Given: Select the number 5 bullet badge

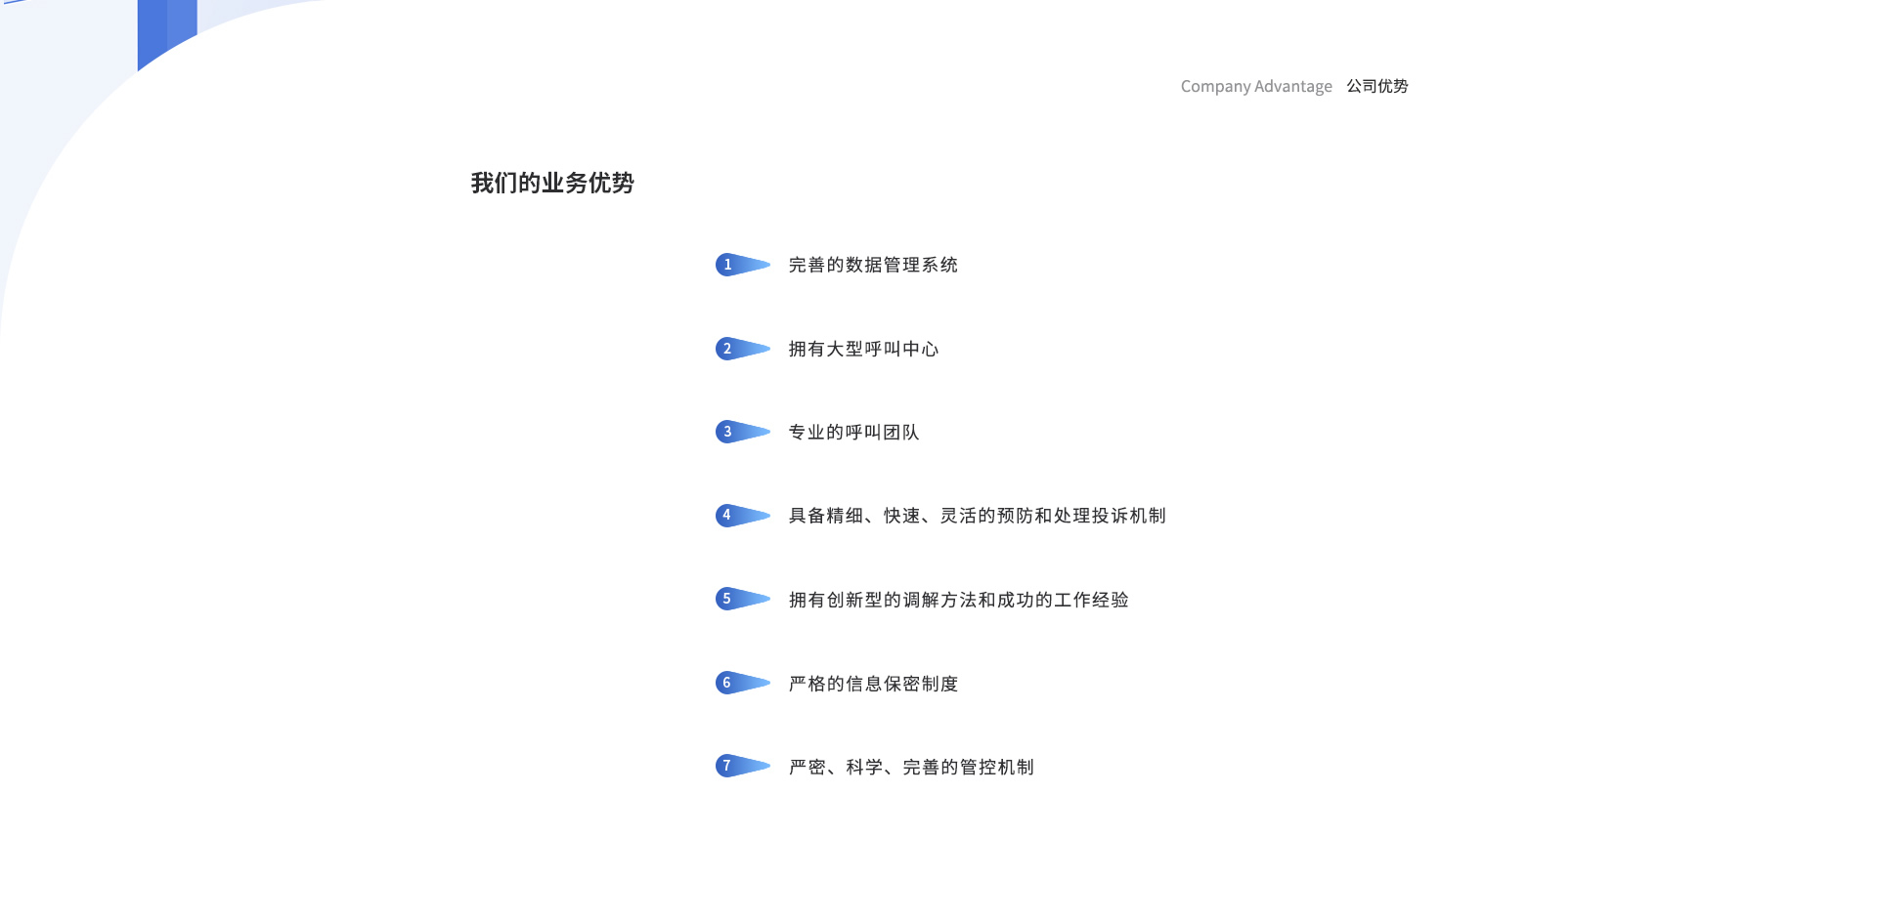Looking at the screenshot, I should pyautogui.click(x=727, y=599).
